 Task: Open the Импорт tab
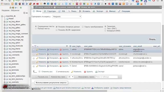click(x=111, y=11)
